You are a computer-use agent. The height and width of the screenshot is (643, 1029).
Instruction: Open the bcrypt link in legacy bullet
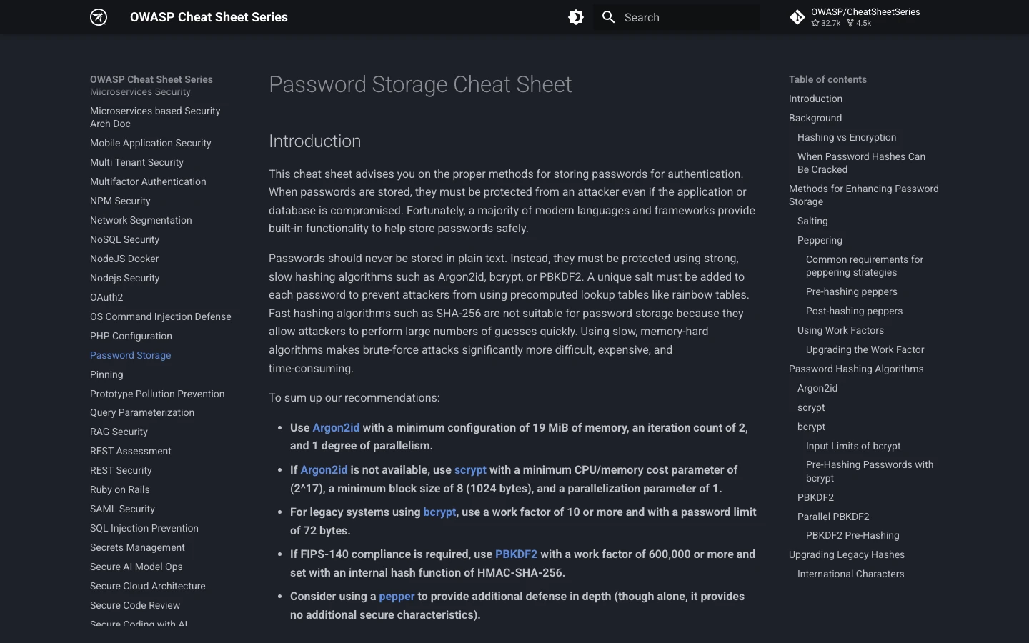coord(439,512)
